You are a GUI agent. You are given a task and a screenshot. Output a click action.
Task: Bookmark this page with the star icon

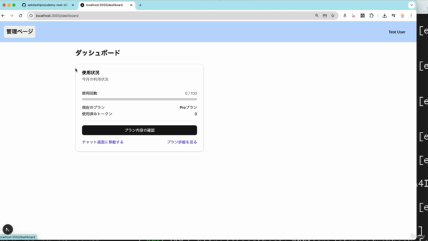point(333,16)
